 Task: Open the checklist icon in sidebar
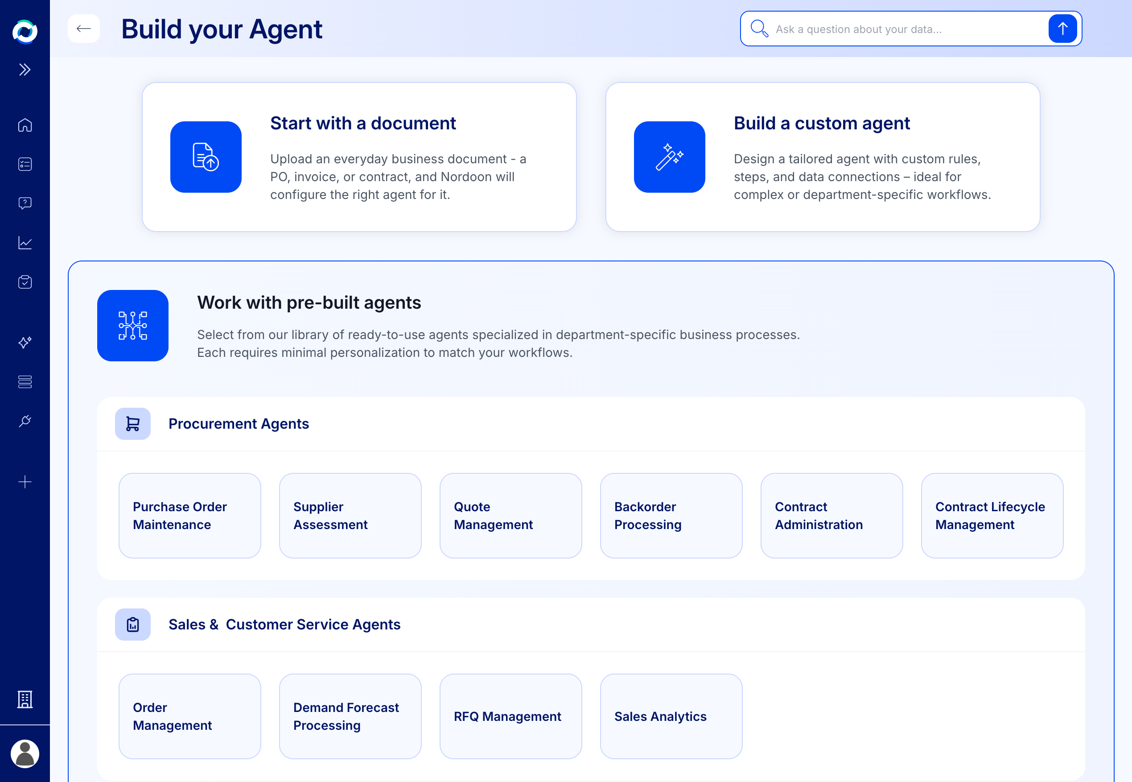tap(25, 164)
